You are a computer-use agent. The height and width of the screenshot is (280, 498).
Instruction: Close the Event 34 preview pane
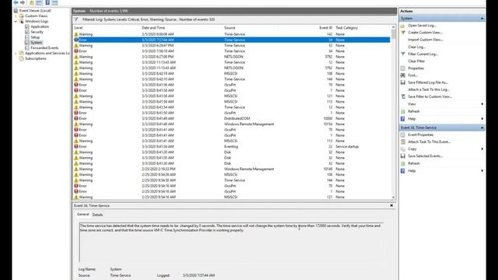(391, 205)
